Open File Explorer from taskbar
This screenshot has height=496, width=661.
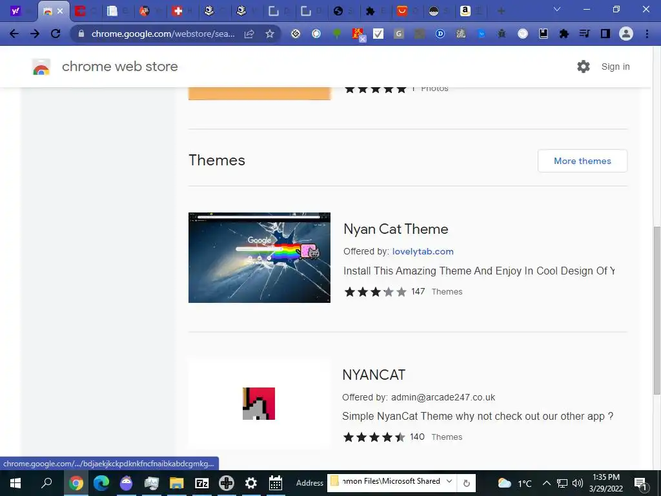pos(177,483)
